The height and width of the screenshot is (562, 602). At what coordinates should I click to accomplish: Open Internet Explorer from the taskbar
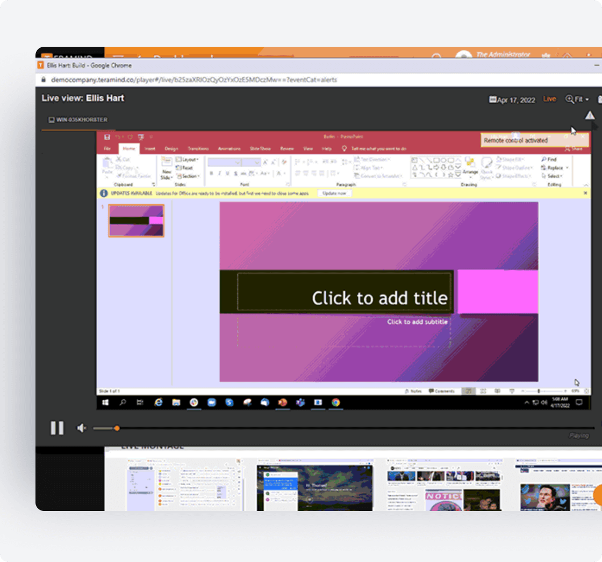click(x=158, y=402)
